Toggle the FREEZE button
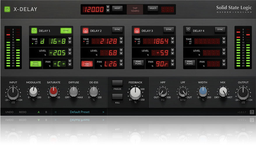This screenshot has height=145, width=256. click(117, 83)
